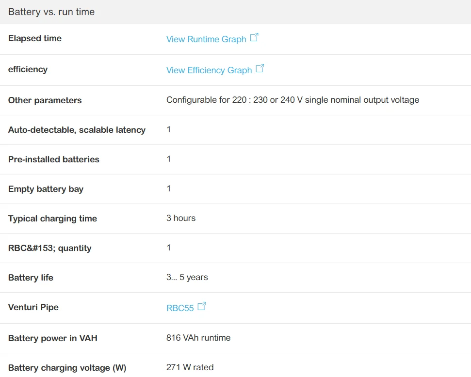Click the 816 VAh runtime value

tap(198, 338)
